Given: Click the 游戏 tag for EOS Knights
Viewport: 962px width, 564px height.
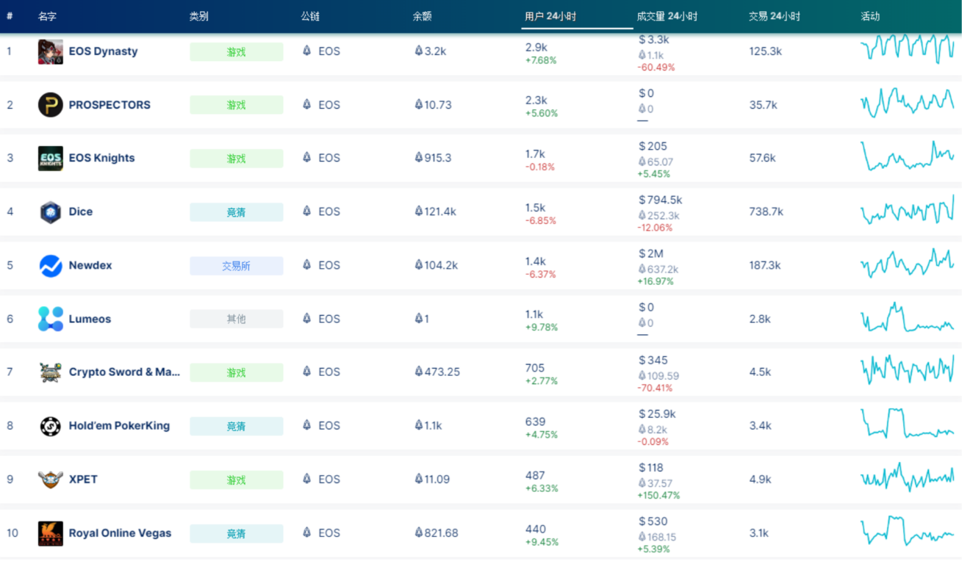Looking at the screenshot, I should coord(237,159).
